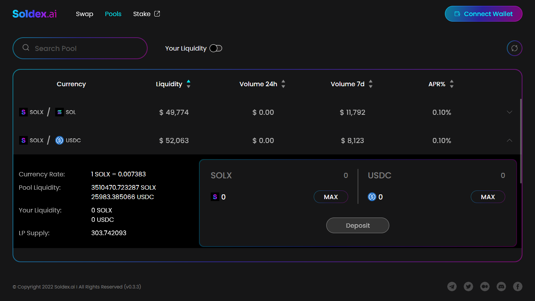The width and height of the screenshot is (535, 301).
Task: Click the Search Pool input field
Action: [86, 48]
